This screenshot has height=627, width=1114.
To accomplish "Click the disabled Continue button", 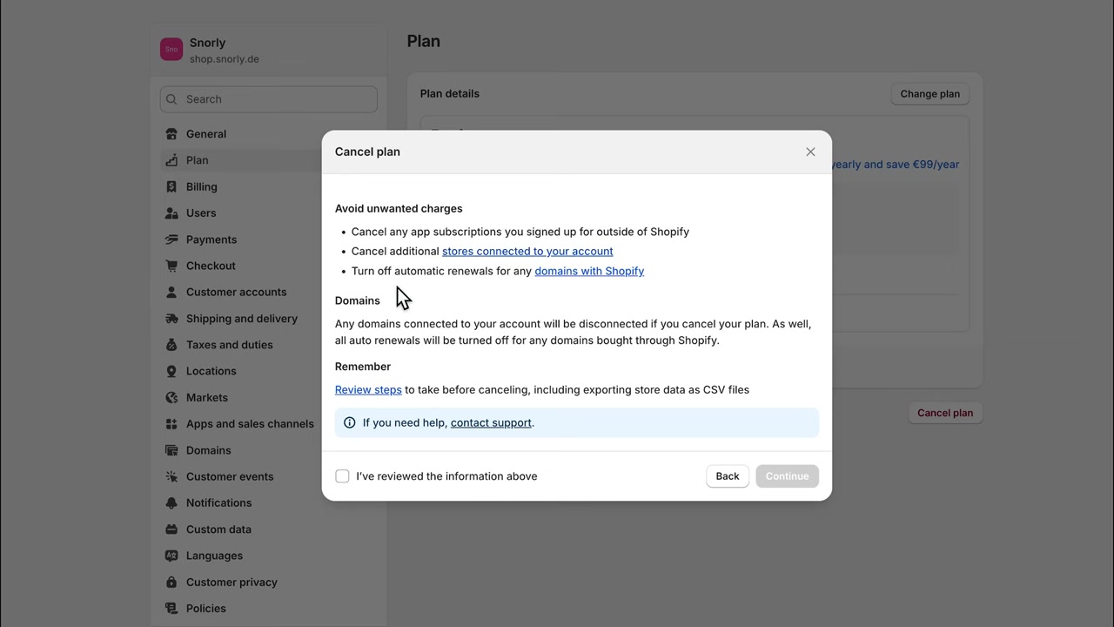I will tap(787, 476).
